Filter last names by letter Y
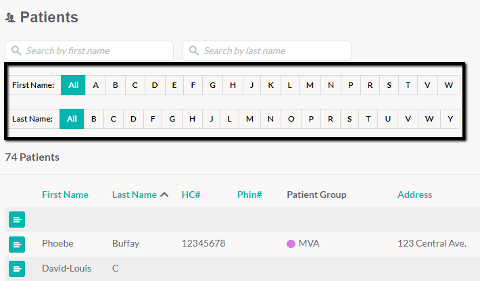 point(450,119)
